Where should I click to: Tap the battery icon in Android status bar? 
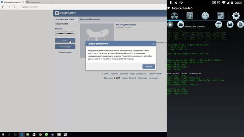pos(232,3)
